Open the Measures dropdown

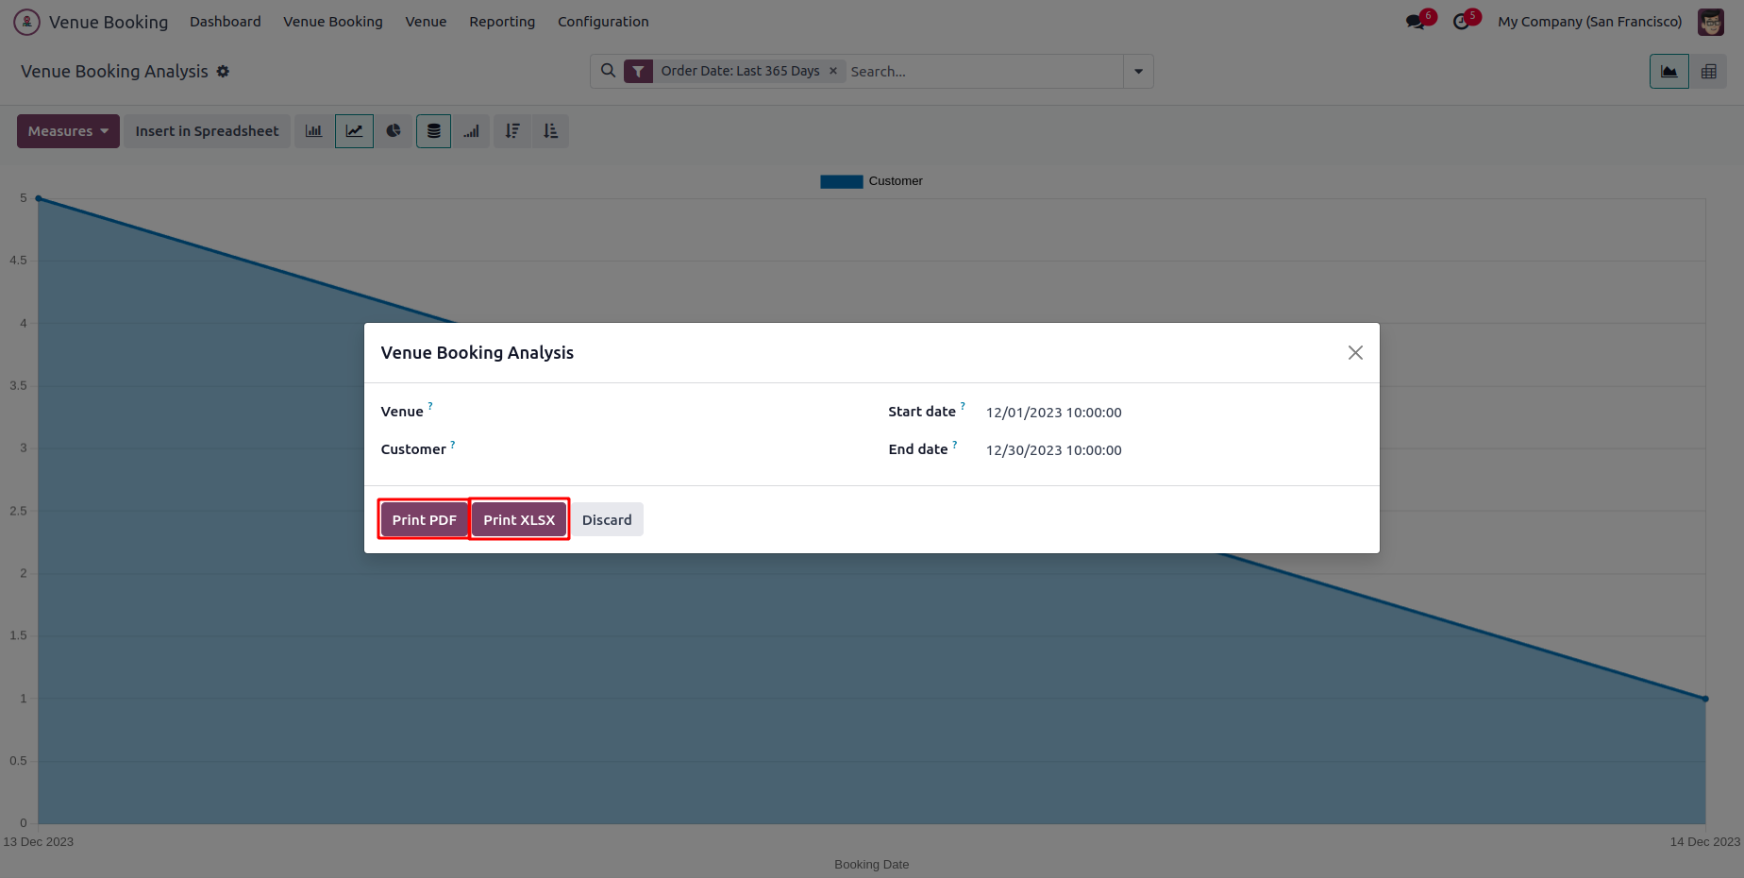(x=68, y=131)
